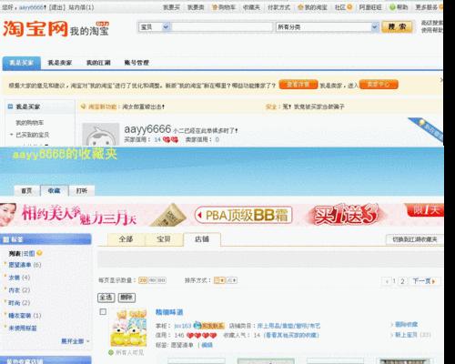Open 我的购物车 in left sidebar
Viewport: 455px width, 364px height.
[30, 123]
